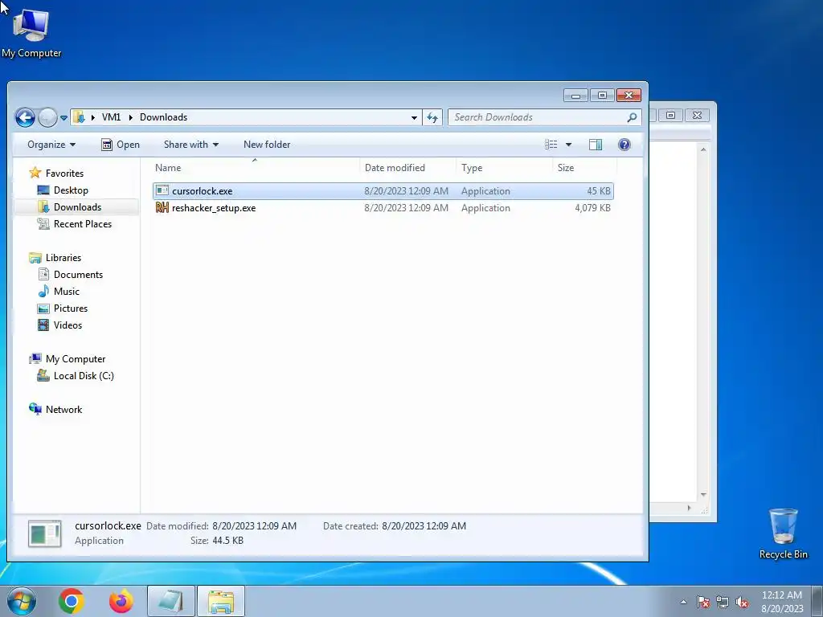Select reshacker_setup.exe file
Image resolution: width=823 pixels, height=617 pixels.
tap(383, 208)
